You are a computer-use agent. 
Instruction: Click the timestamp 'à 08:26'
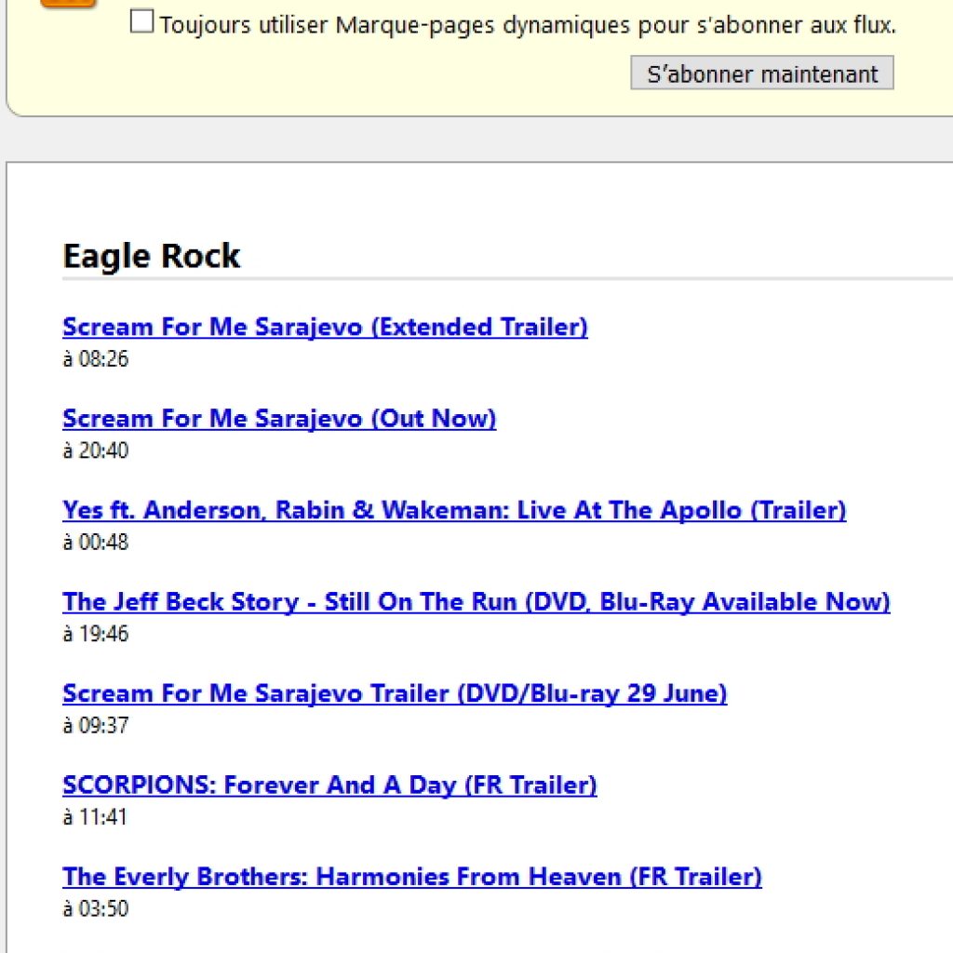[x=96, y=358]
